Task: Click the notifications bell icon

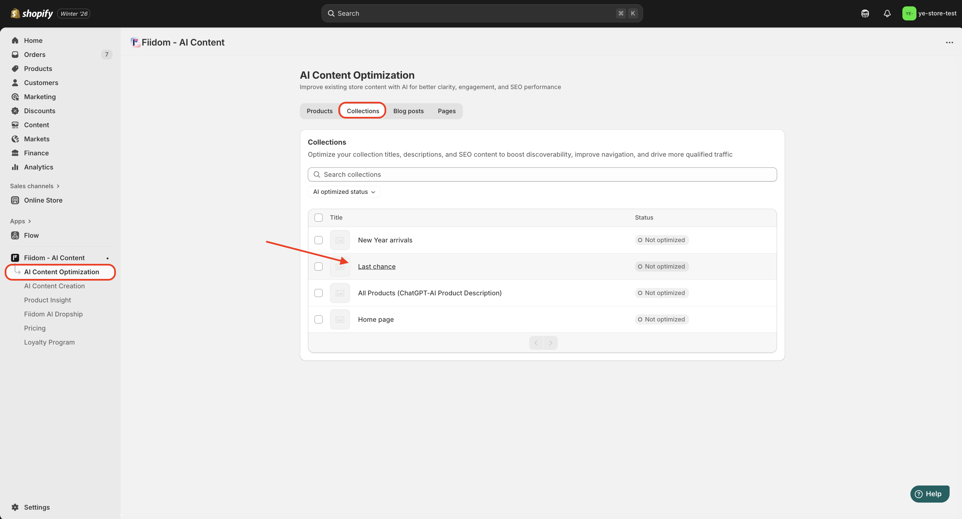Action: [887, 13]
